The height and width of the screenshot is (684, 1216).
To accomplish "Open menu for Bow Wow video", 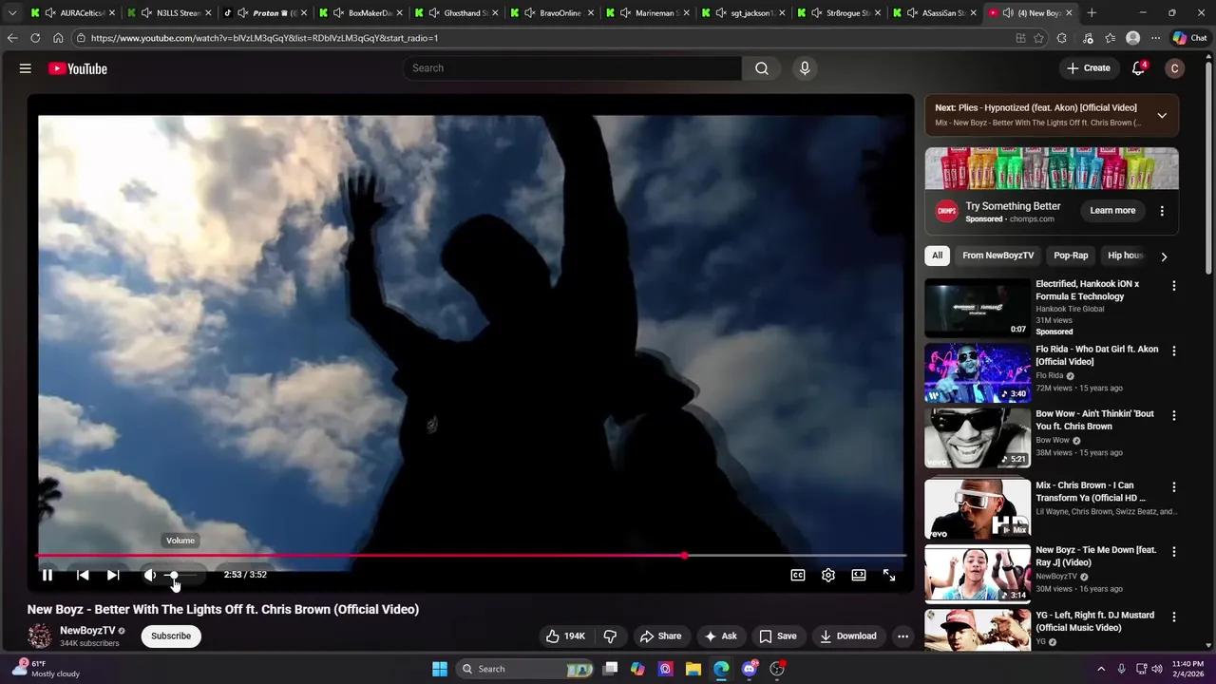I will click(1174, 415).
